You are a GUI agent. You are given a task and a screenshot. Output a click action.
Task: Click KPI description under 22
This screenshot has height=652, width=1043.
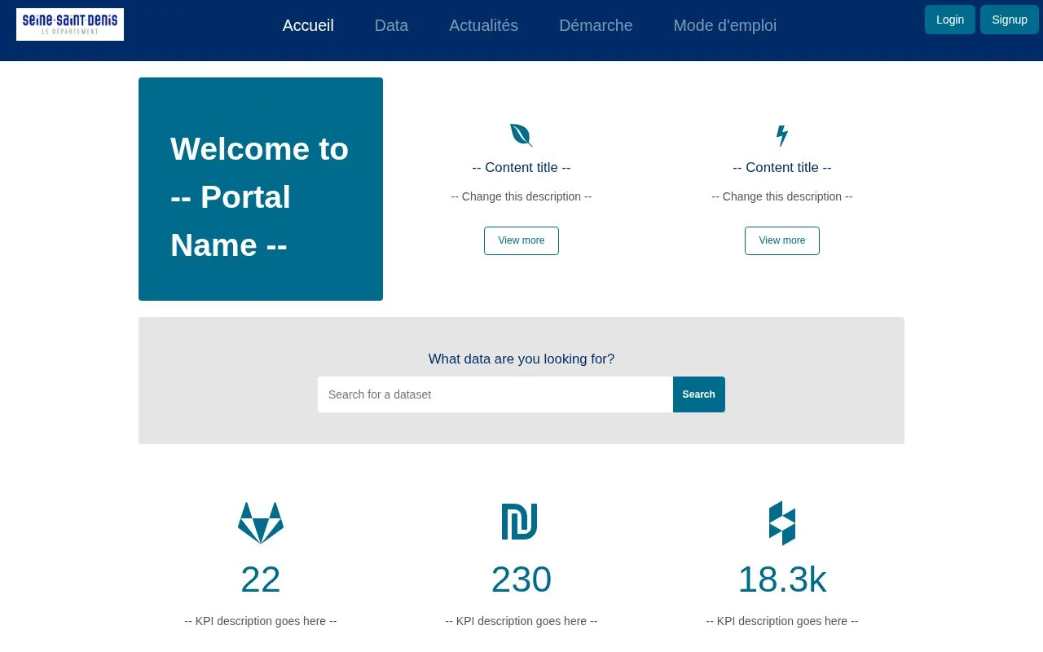coord(261,621)
